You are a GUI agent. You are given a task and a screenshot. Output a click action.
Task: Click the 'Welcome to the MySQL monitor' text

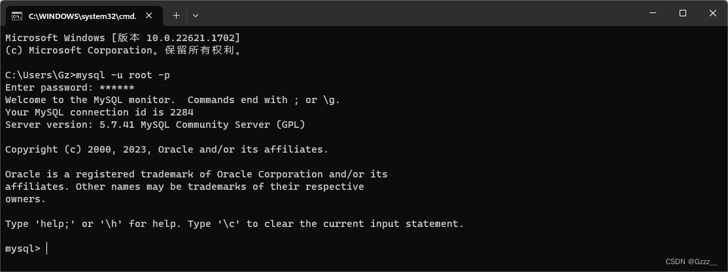(90, 100)
